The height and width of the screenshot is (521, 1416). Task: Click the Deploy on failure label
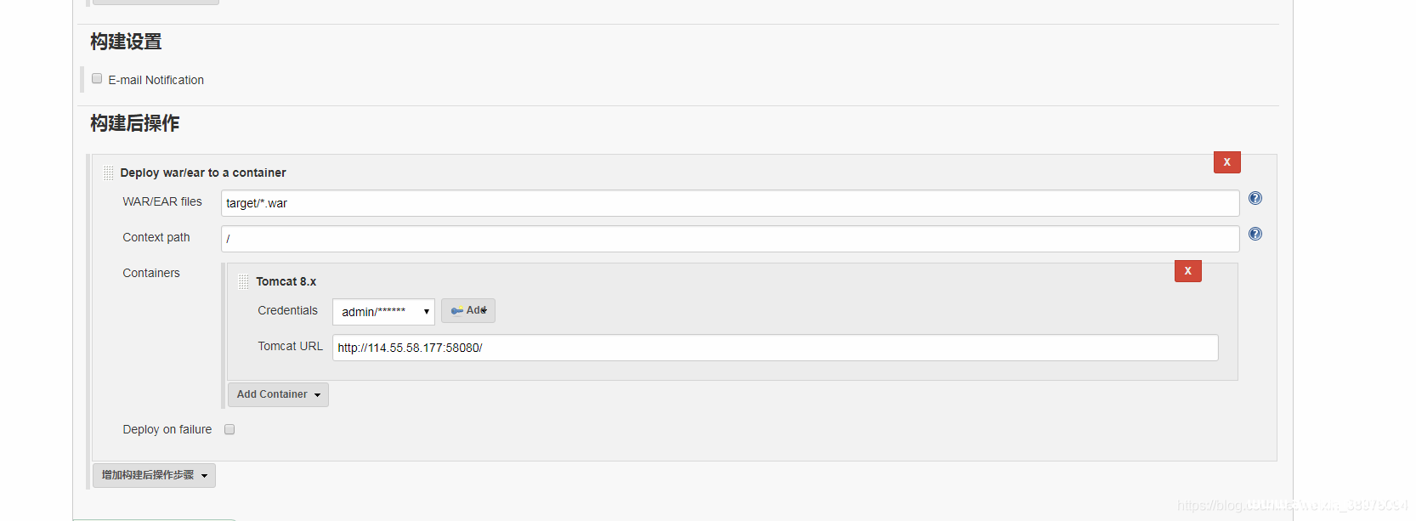[x=167, y=430]
